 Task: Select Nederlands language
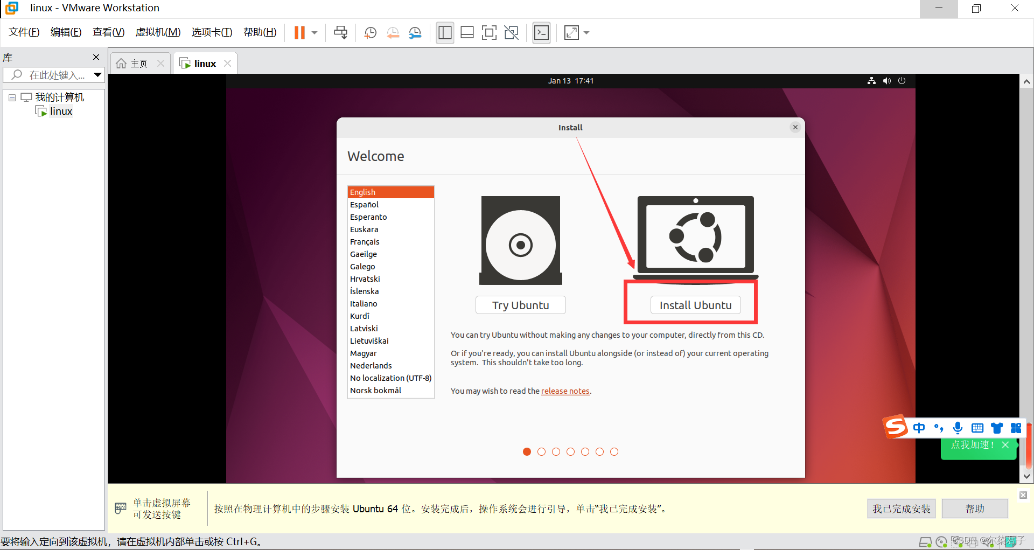[391, 366]
